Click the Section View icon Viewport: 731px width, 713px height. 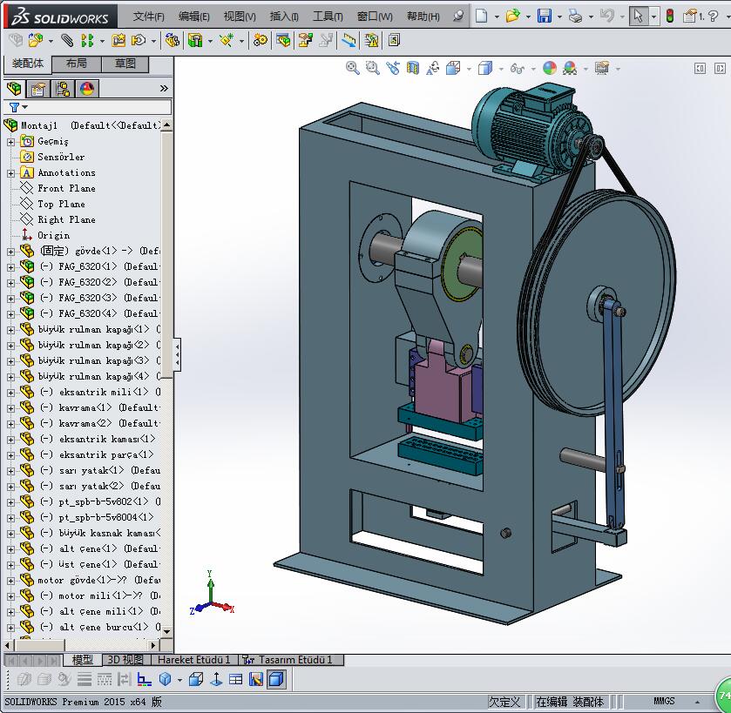click(413, 69)
